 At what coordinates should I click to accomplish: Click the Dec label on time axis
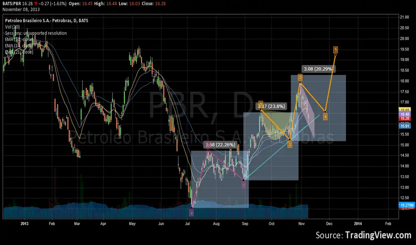tap(329, 224)
